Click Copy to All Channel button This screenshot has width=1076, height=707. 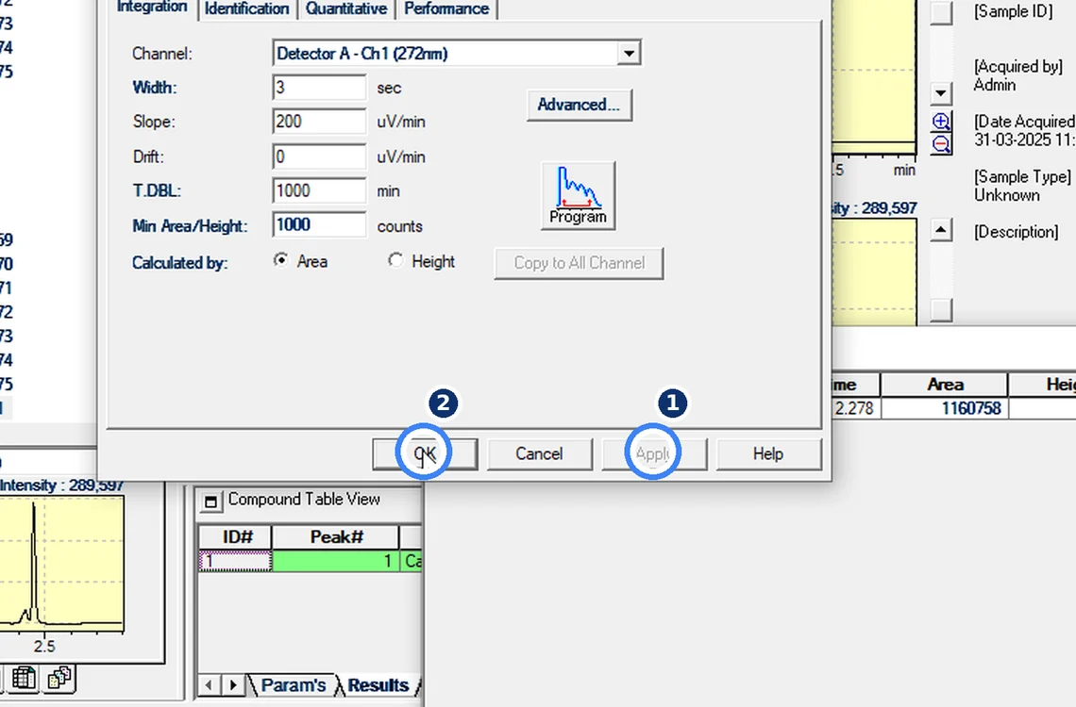pos(579,263)
